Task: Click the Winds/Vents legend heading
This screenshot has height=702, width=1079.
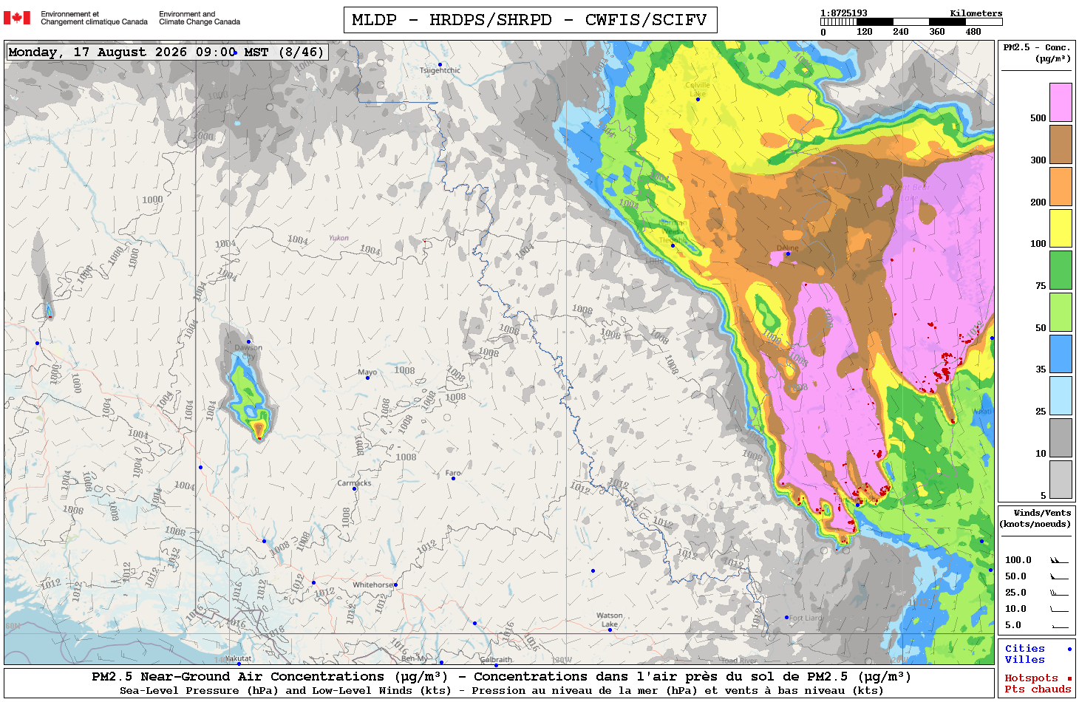Action: coord(1035,518)
